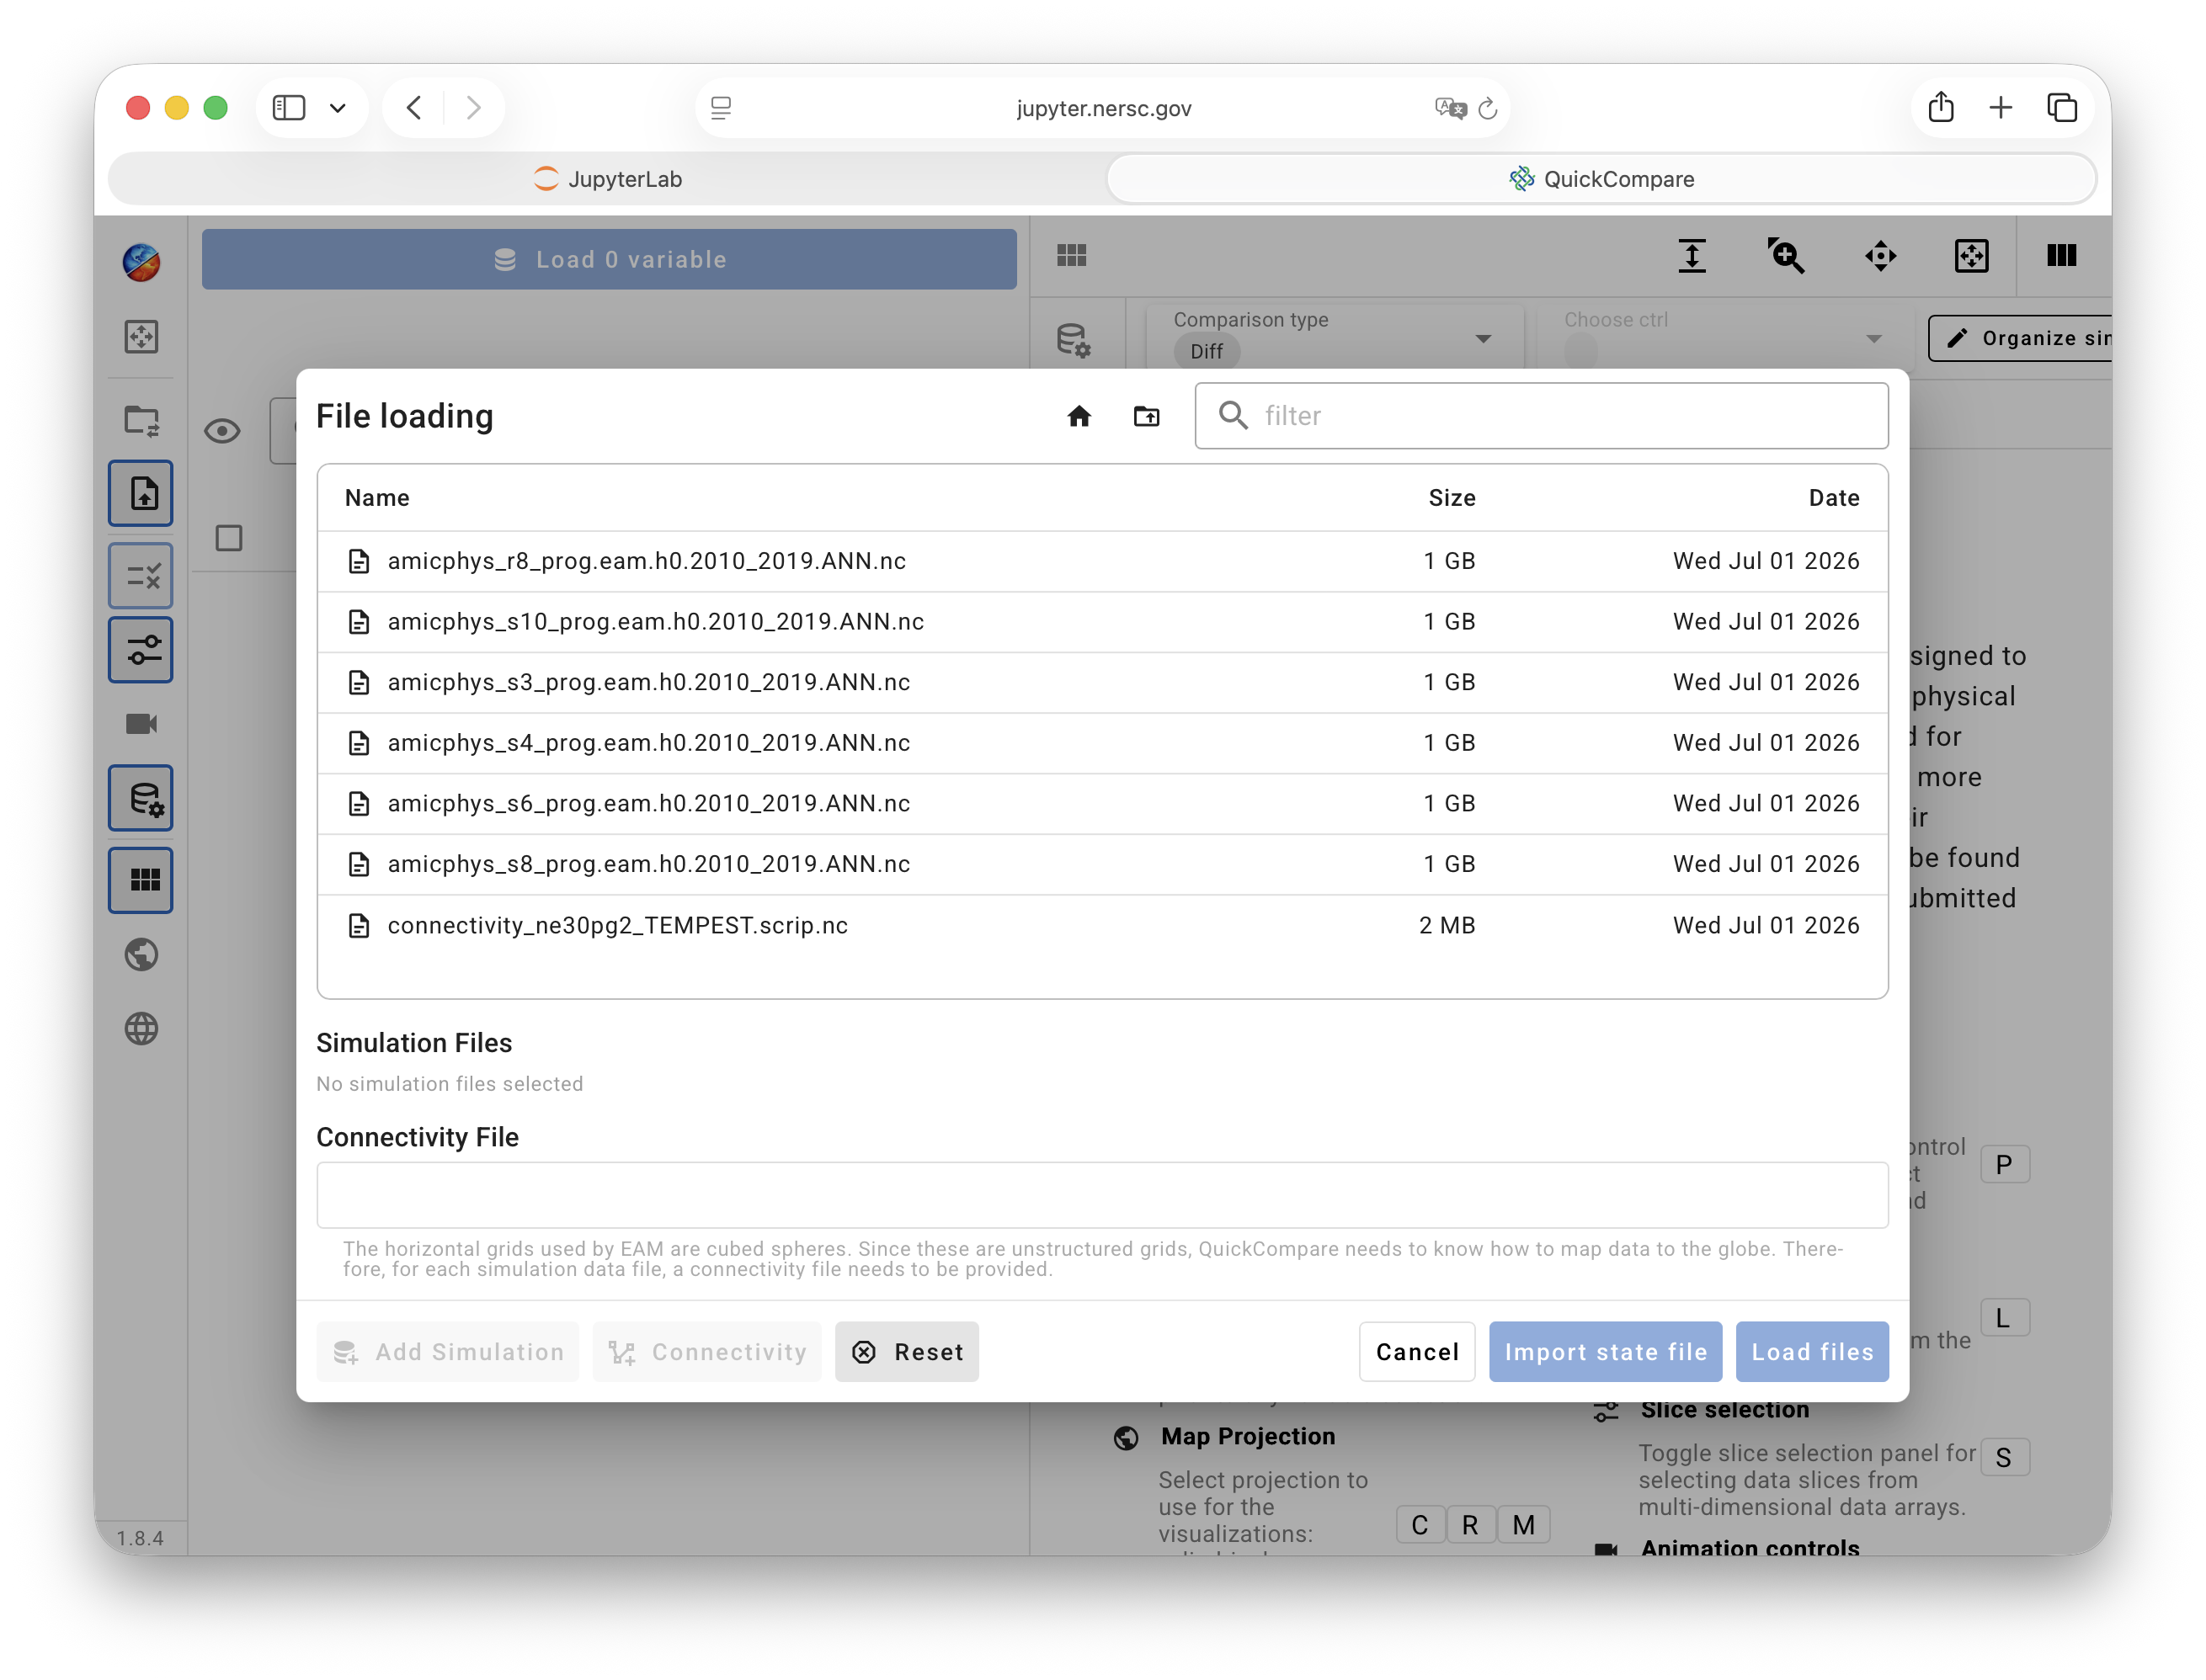Click the Organize simulations button
Screen dimensions: 2206x1680
pyautogui.click(x=2020, y=338)
